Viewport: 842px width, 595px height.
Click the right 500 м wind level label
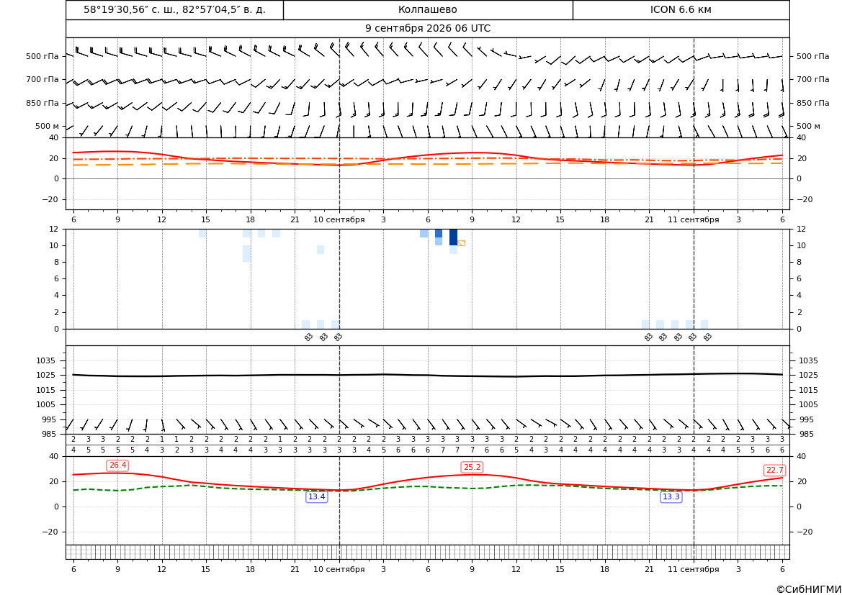[x=808, y=126]
